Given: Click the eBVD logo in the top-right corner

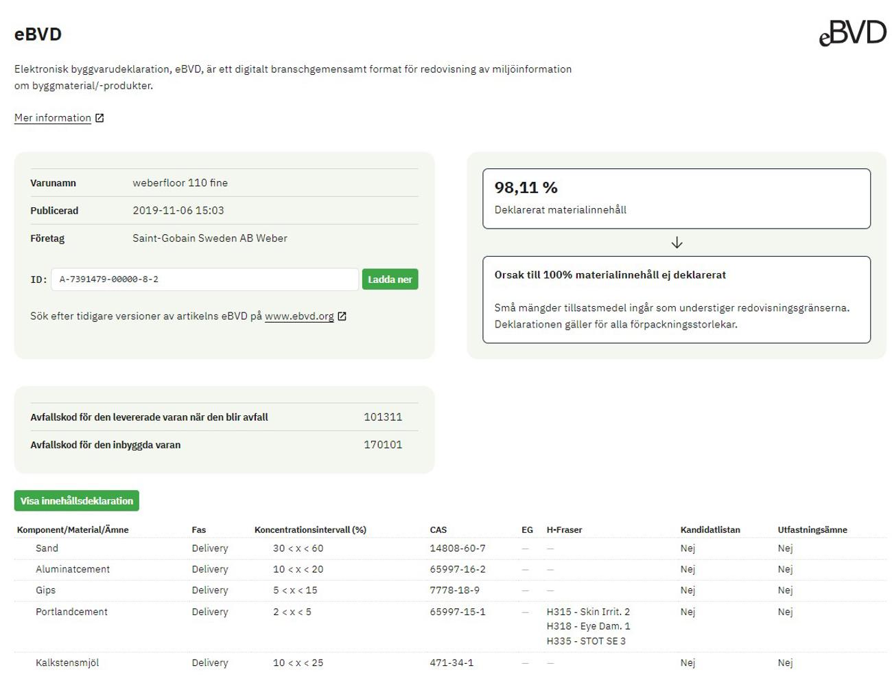Looking at the screenshot, I should (852, 33).
